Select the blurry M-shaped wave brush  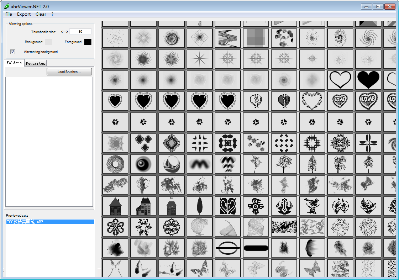coord(200,164)
